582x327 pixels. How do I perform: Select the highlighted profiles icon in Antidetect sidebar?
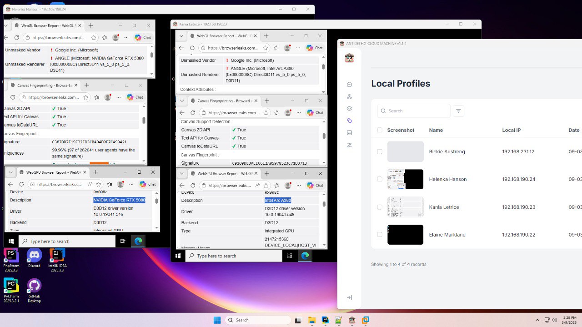coord(349,121)
